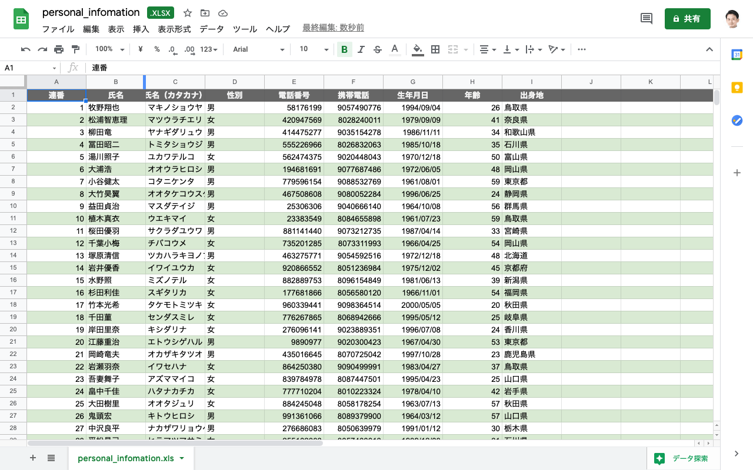Open the text color picker
This screenshot has width=753, height=470.
click(395, 49)
